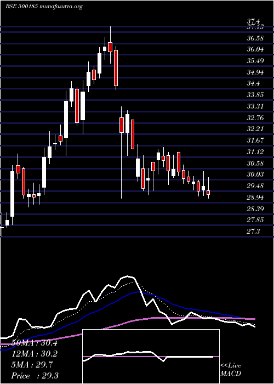Click the last red candlestick on the right
The width and height of the screenshot is (274, 384).
208,193
